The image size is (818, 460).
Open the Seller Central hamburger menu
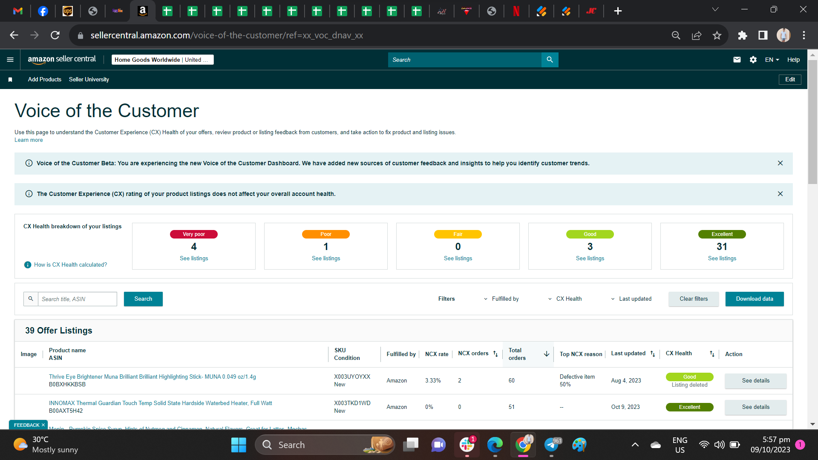[10, 60]
